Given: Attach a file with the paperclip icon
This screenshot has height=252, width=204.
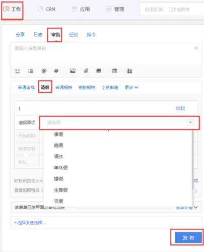Looking at the screenshot, I should (86, 71).
